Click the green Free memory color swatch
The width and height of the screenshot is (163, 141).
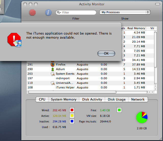click(x=119, y=110)
